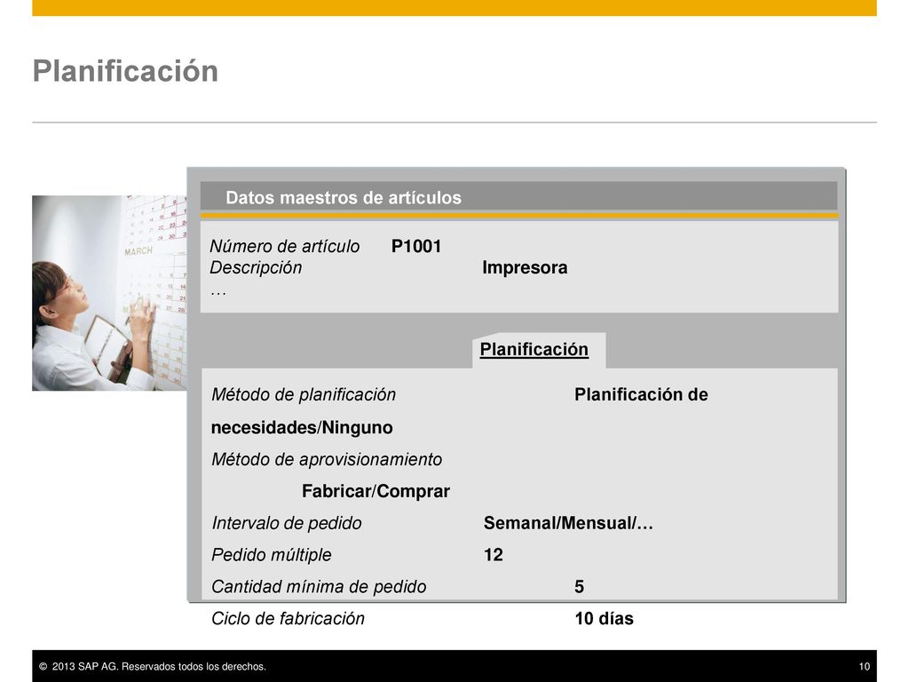
Task: Select the article number value P1001
Action: (416, 247)
